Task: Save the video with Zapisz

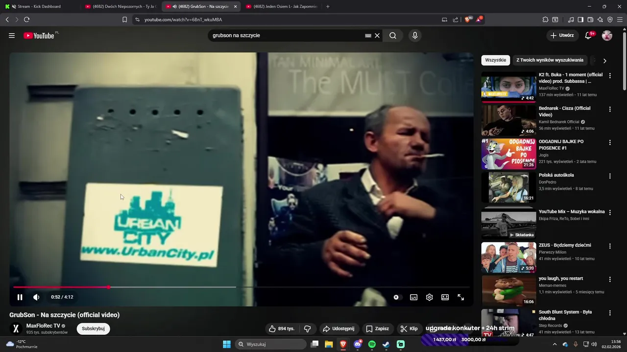Action: pos(378,329)
